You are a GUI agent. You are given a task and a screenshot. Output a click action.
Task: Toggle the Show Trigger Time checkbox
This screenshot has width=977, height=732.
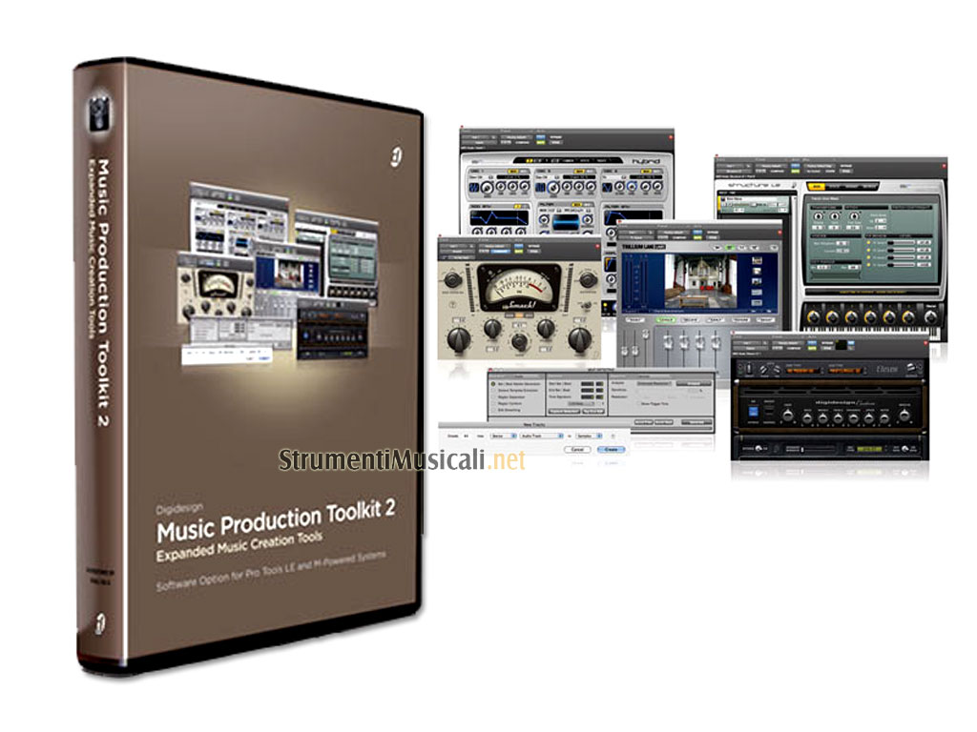tap(639, 403)
